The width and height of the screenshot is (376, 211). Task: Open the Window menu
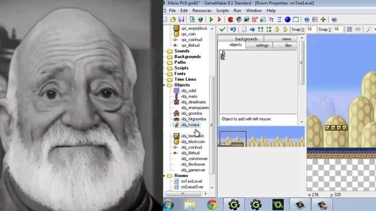coord(254,11)
